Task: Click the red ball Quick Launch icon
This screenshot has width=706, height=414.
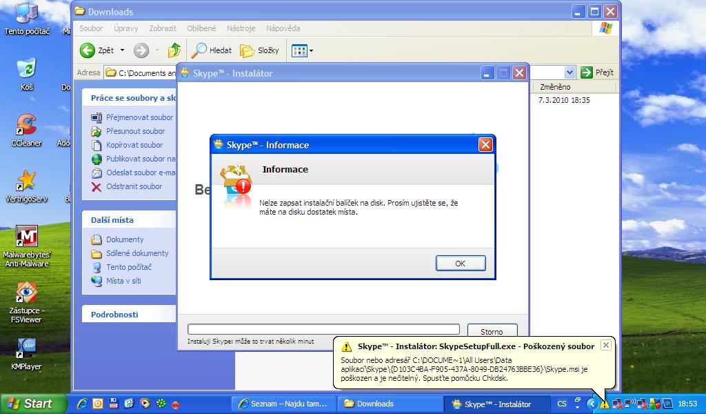Action: (176, 404)
